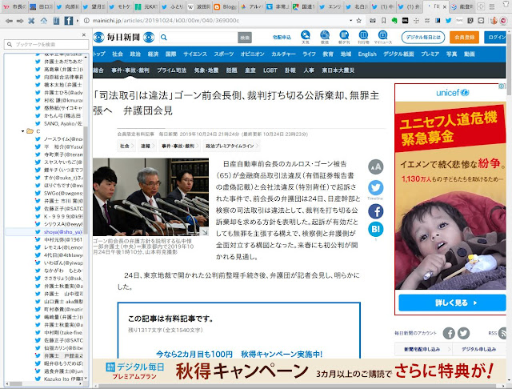Click the Twitter bird extension icon in toolbar
512x389 pixels.
coord(448,21)
